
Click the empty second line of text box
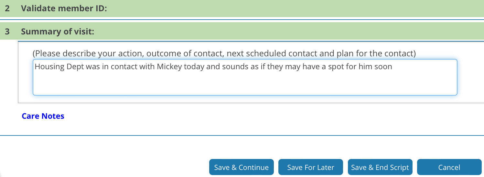[245, 77]
